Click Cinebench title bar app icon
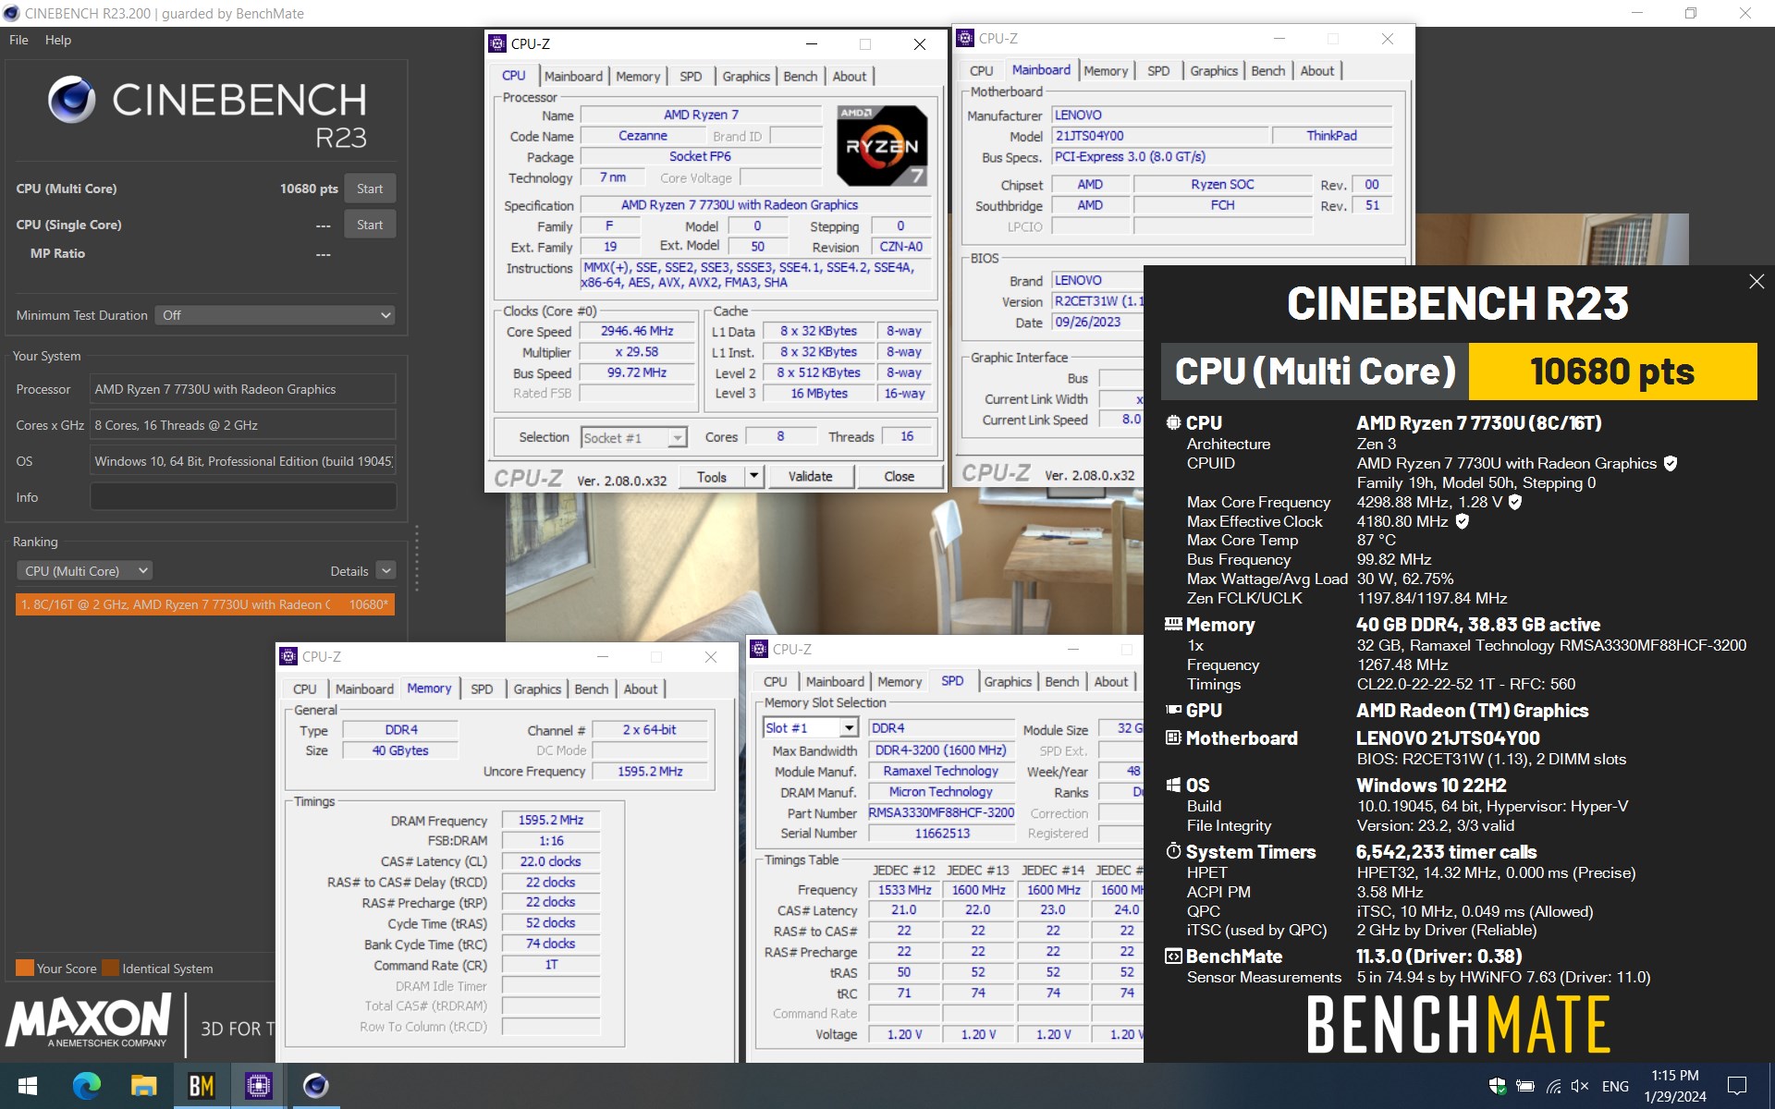The image size is (1775, 1109). [12, 13]
